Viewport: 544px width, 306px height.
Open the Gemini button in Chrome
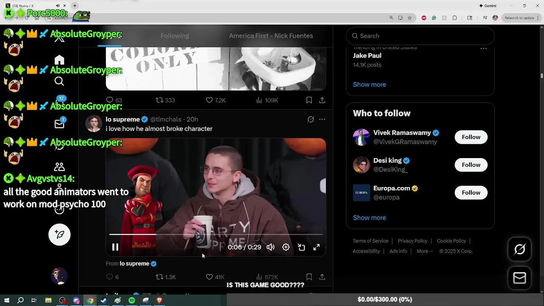click(x=488, y=6)
